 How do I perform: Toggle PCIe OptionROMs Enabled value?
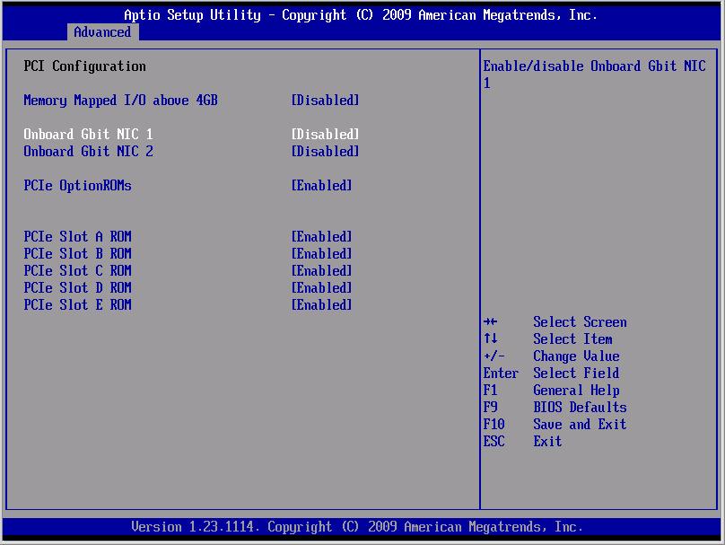click(321, 186)
